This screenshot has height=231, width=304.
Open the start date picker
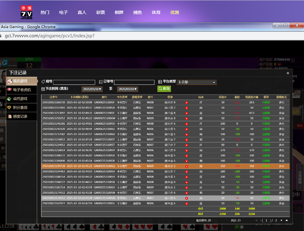pos(92,89)
